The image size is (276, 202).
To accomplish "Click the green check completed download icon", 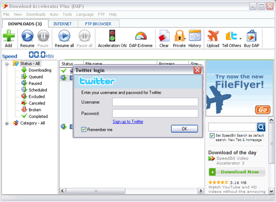I will 64,71.
